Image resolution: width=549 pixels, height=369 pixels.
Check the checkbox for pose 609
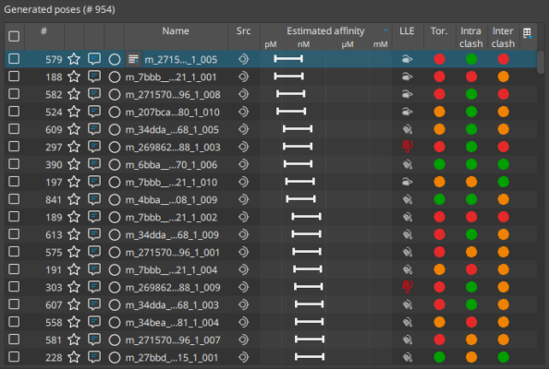pyautogui.click(x=14, y=129)
